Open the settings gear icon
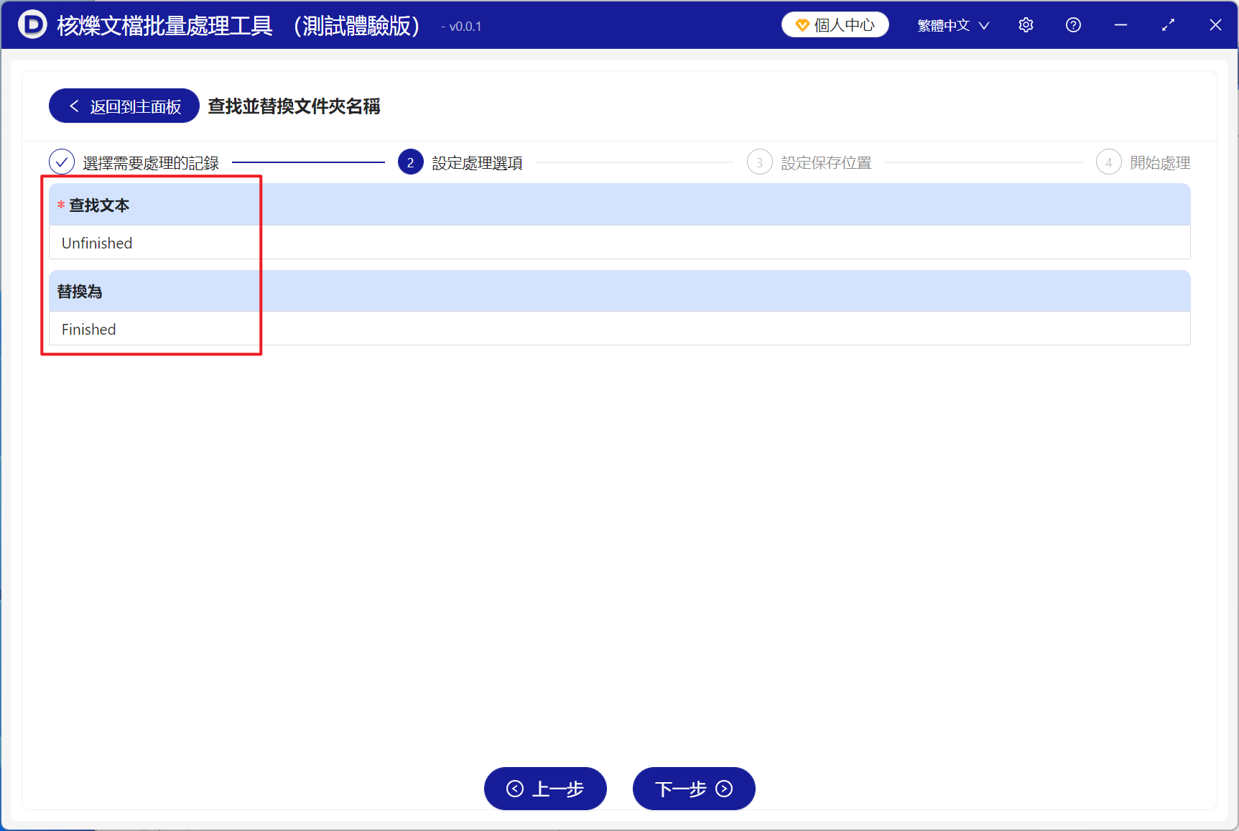The image size is (1239, 831). pos(1026,25)
